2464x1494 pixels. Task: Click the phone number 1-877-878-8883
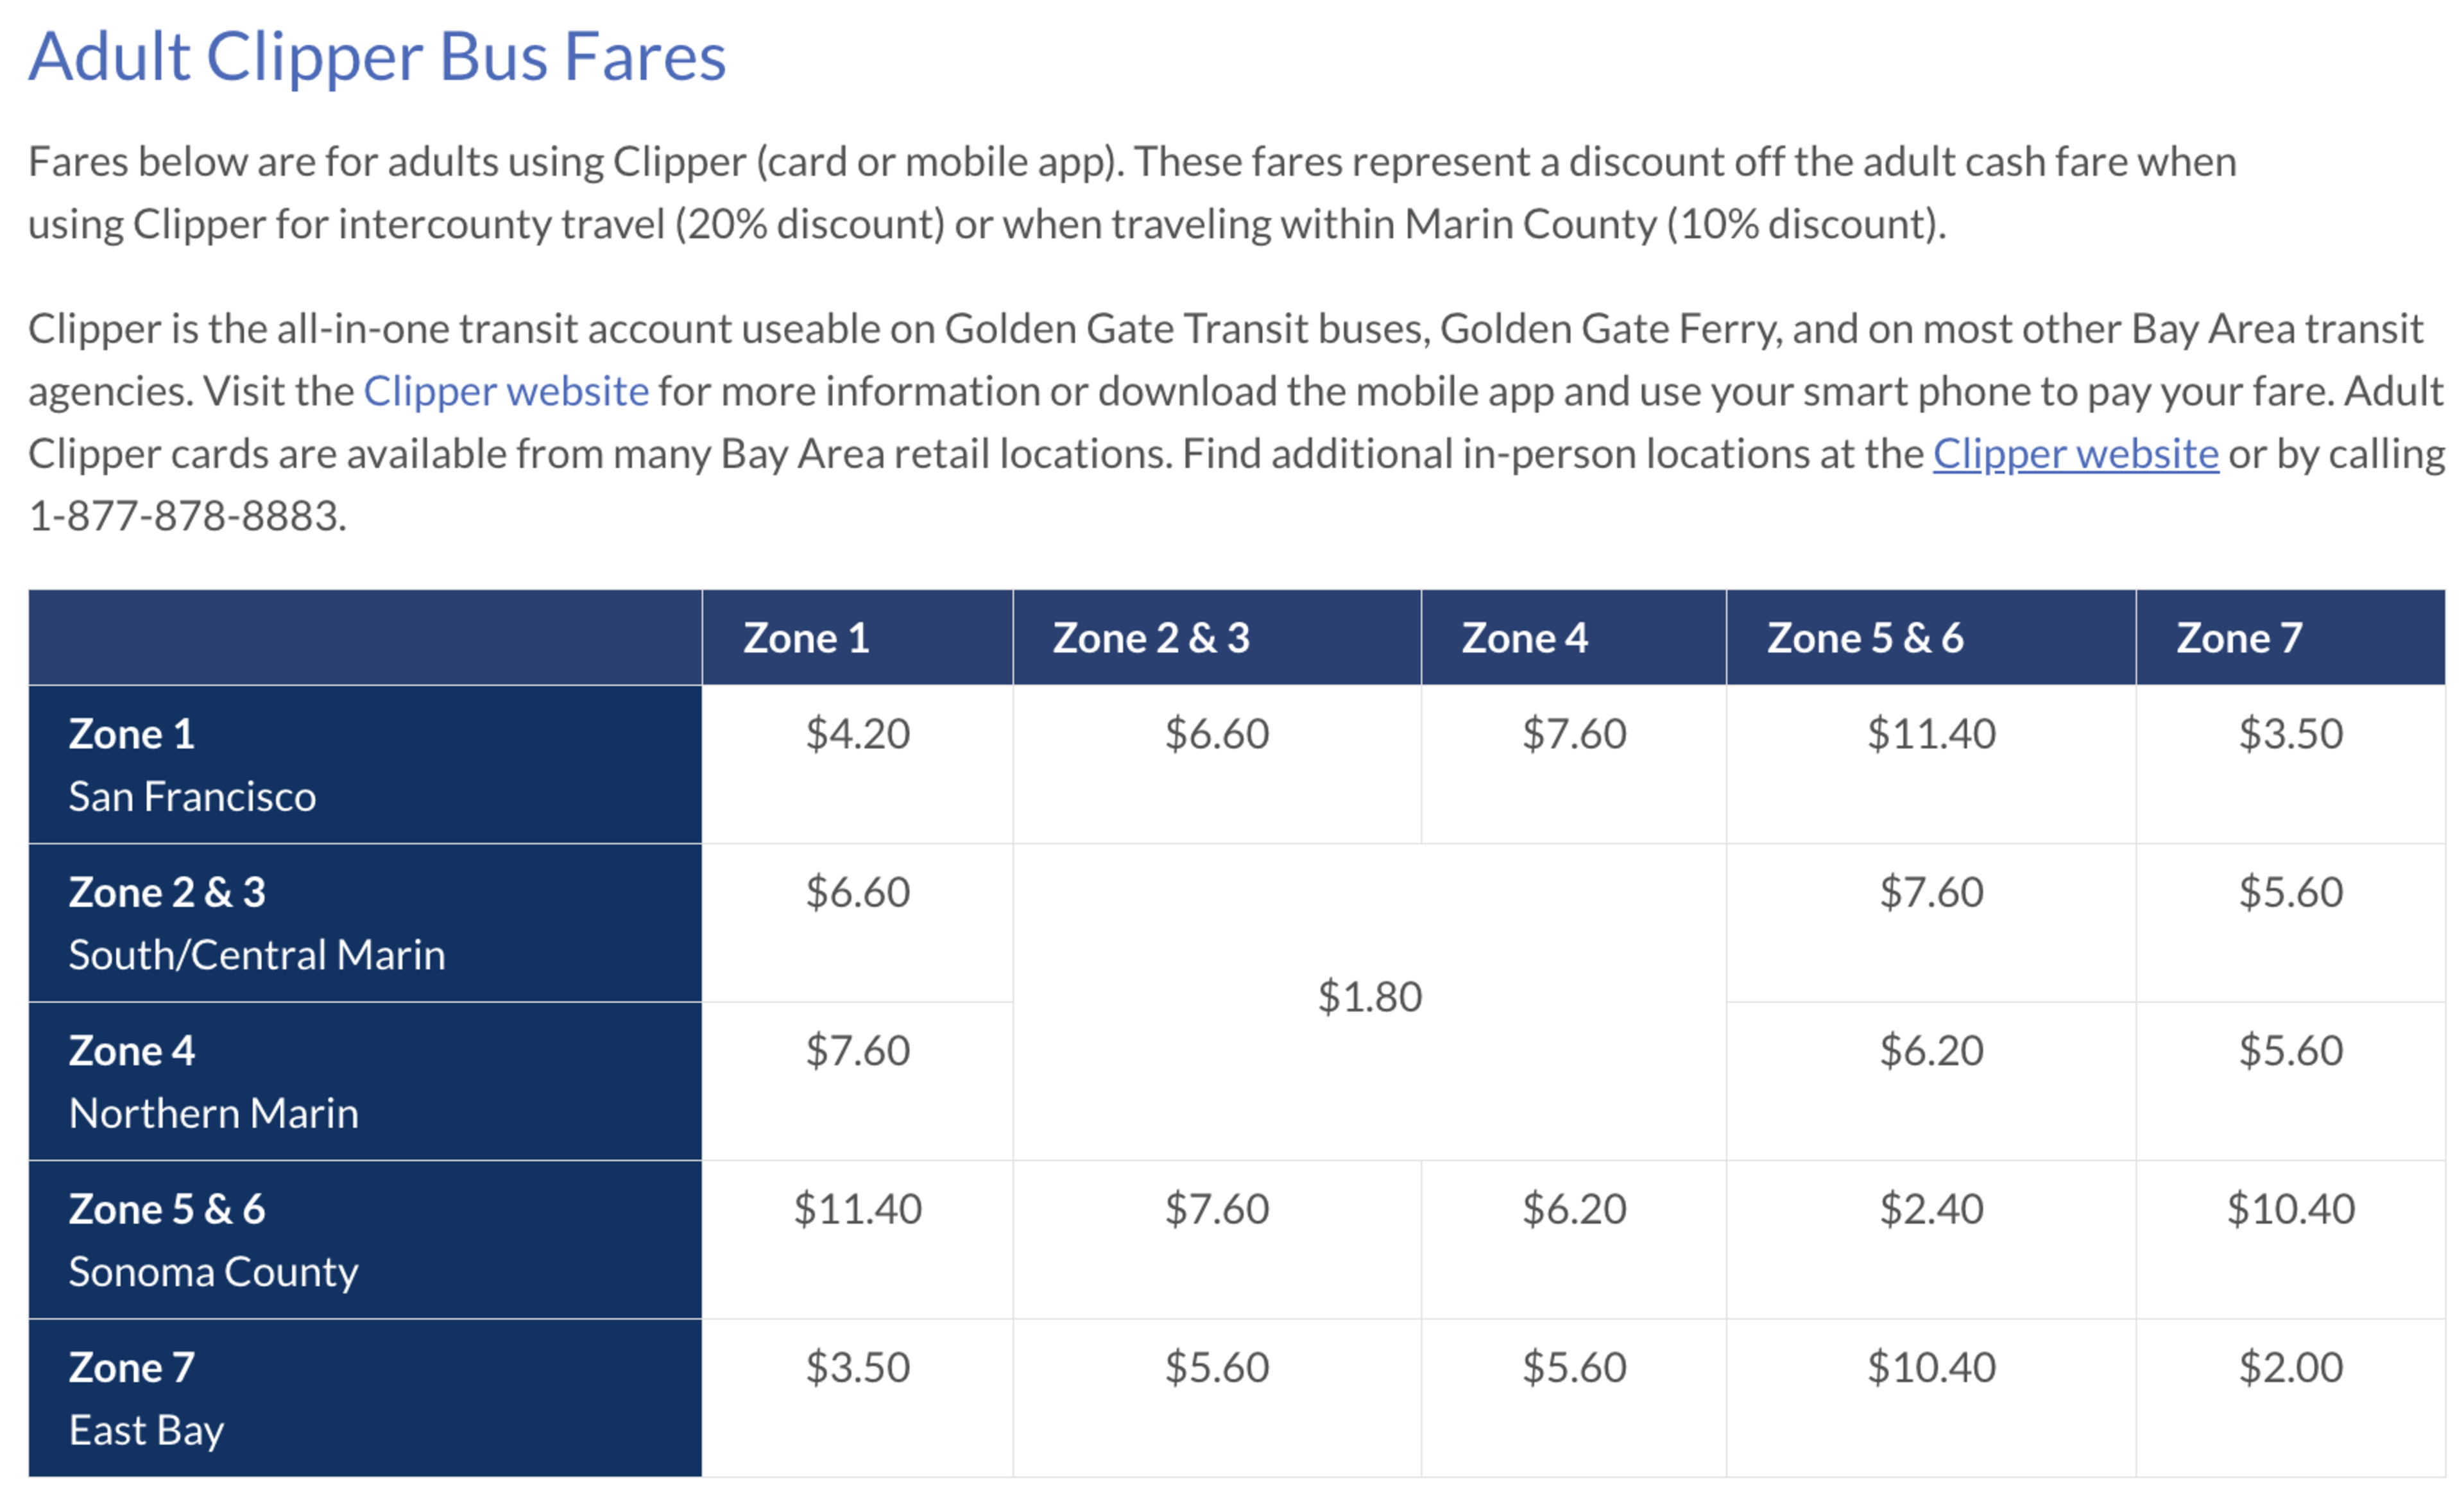pos(187,517)
